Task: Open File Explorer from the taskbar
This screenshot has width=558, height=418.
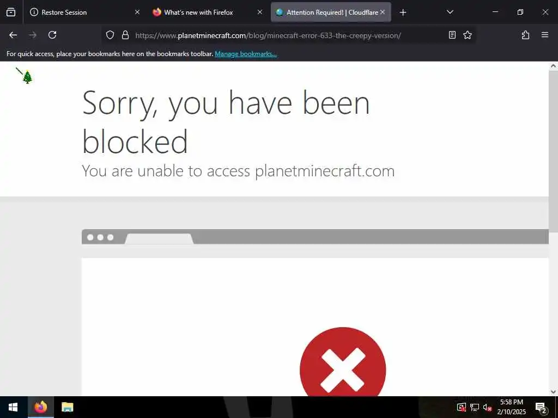Action: [67, 407]
